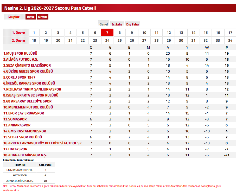This screenshot has height=193, width=236.
Task: Select the Beyaz group button
Action: [x=31, y=17]
